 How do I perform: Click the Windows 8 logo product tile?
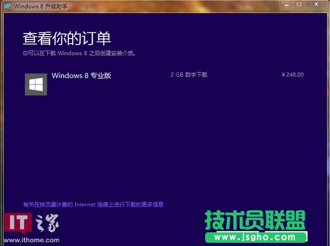(36, 84)
